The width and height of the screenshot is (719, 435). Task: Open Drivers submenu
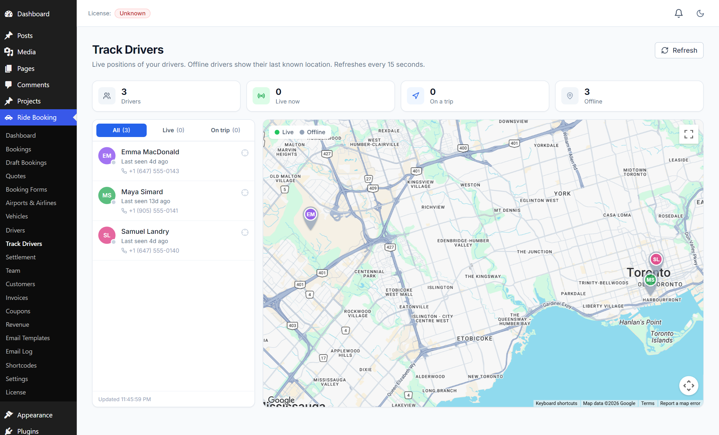pyautogui.click(x=15, y=230)
